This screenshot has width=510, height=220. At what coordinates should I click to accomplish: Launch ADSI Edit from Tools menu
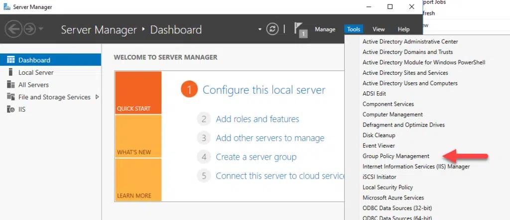pos(374,94)
